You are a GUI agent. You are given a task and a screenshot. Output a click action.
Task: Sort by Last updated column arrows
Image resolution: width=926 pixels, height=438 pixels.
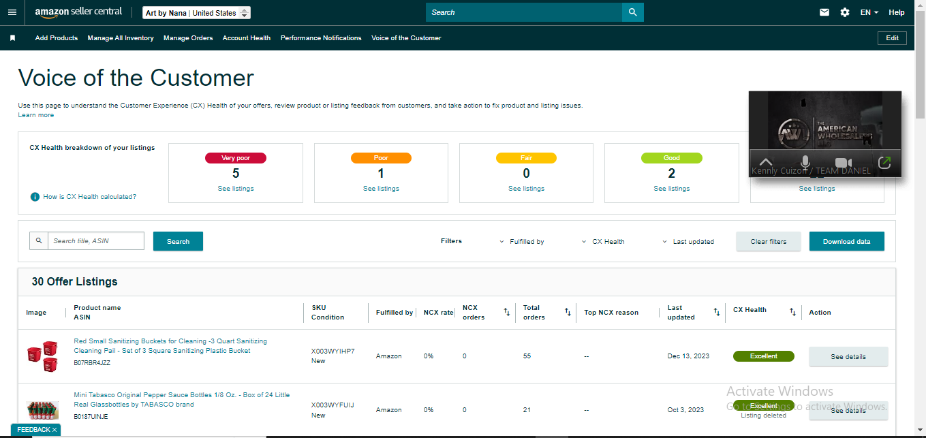(x=716, y=312)
